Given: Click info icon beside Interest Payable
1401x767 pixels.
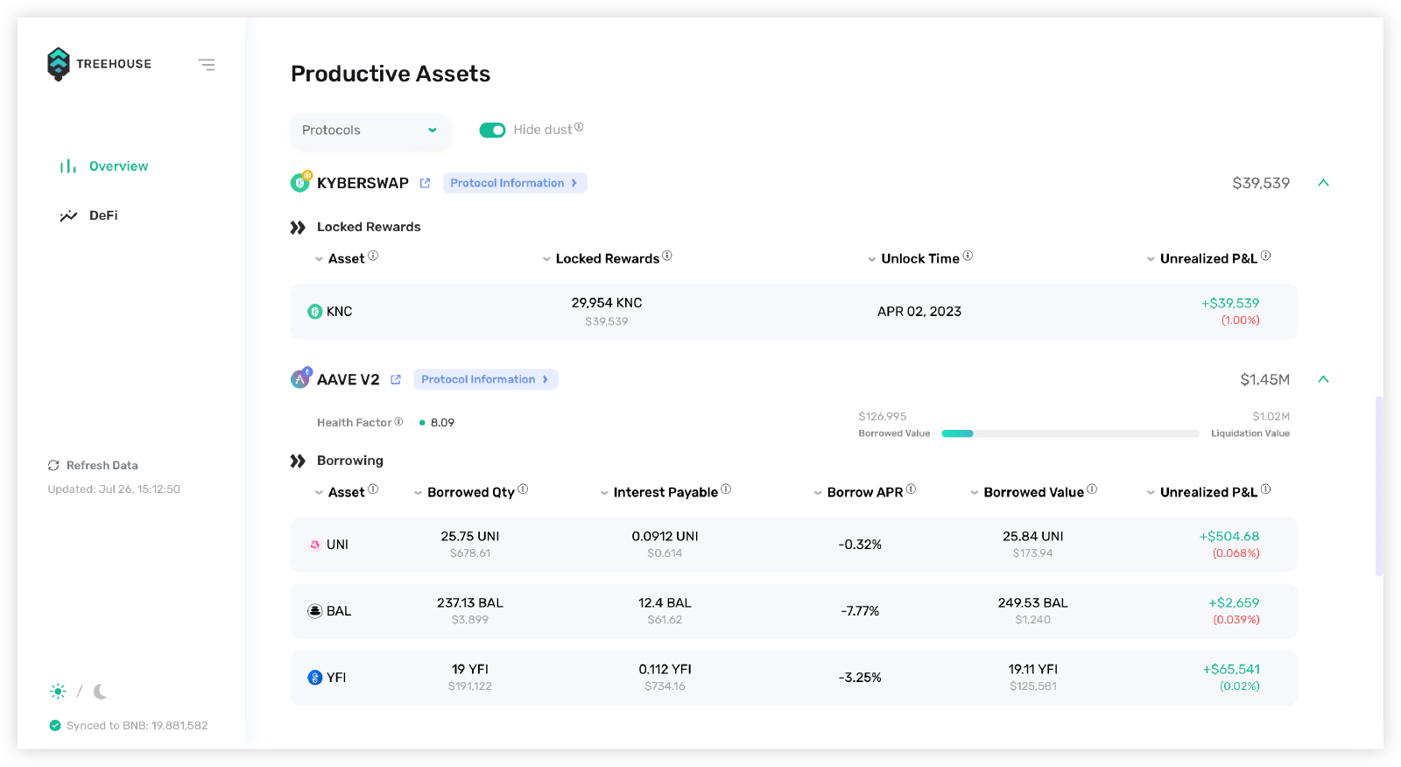Looking at the screenshot, I should click(x=726, y=489).
